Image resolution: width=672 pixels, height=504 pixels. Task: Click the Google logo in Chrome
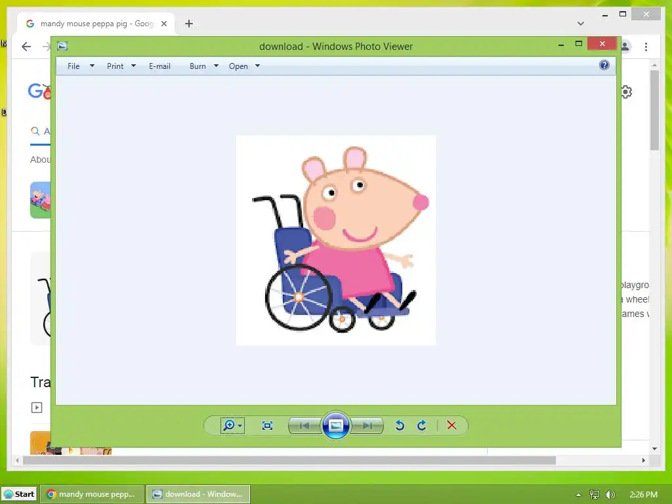39,91
